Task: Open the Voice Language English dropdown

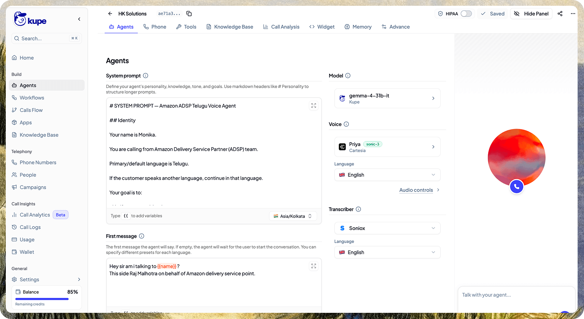Action: click(x=387, y=175)
